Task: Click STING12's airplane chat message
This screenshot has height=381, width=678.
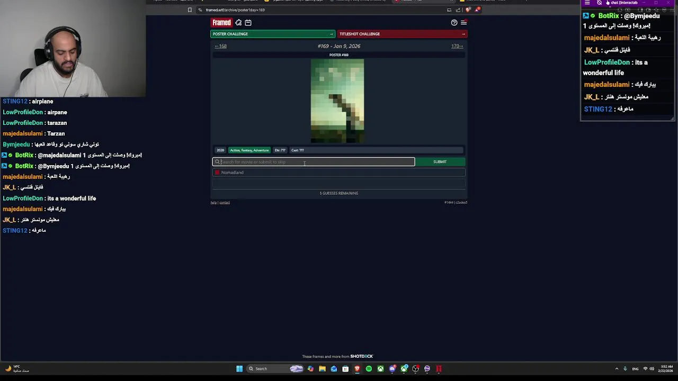Action: click(28, 102)
